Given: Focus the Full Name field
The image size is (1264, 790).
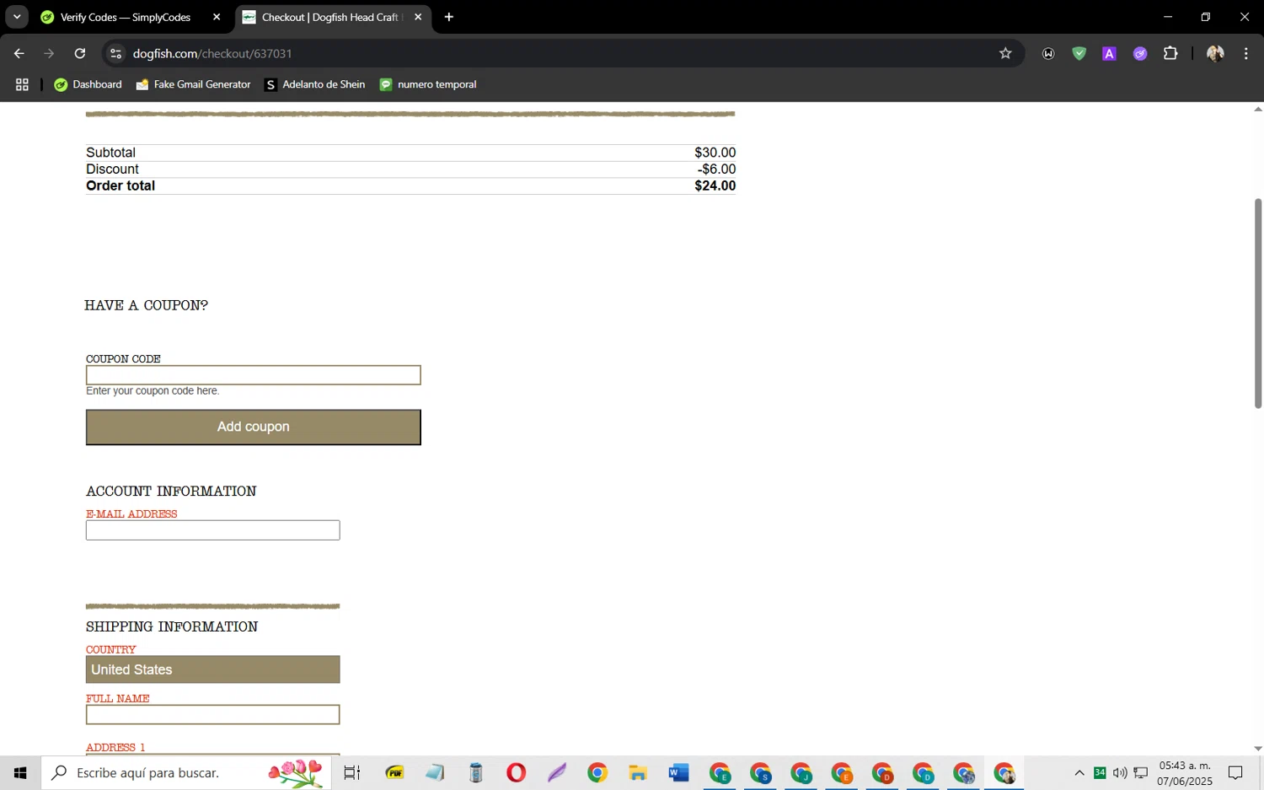Looking at the screenshot, I should pyautogui.click(x=213, y=715).
